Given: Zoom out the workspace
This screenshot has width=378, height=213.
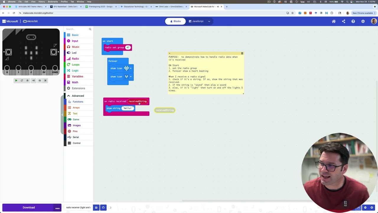Looking at the screenshot, I should pos(365,208).
